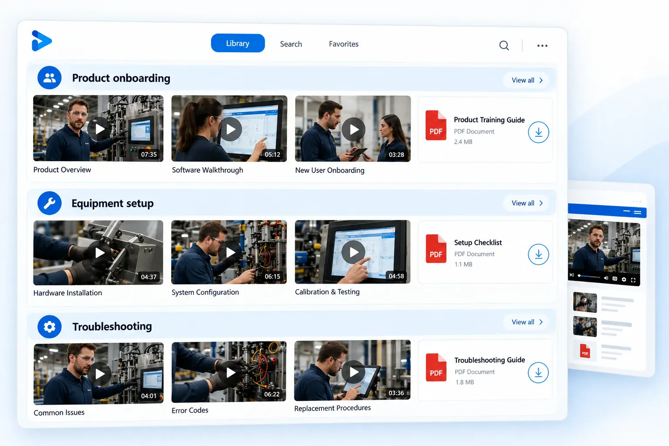Click the 'Troubleshooting Guide' document name
This screenshot has width=669, height=446.
click(490, 360)
